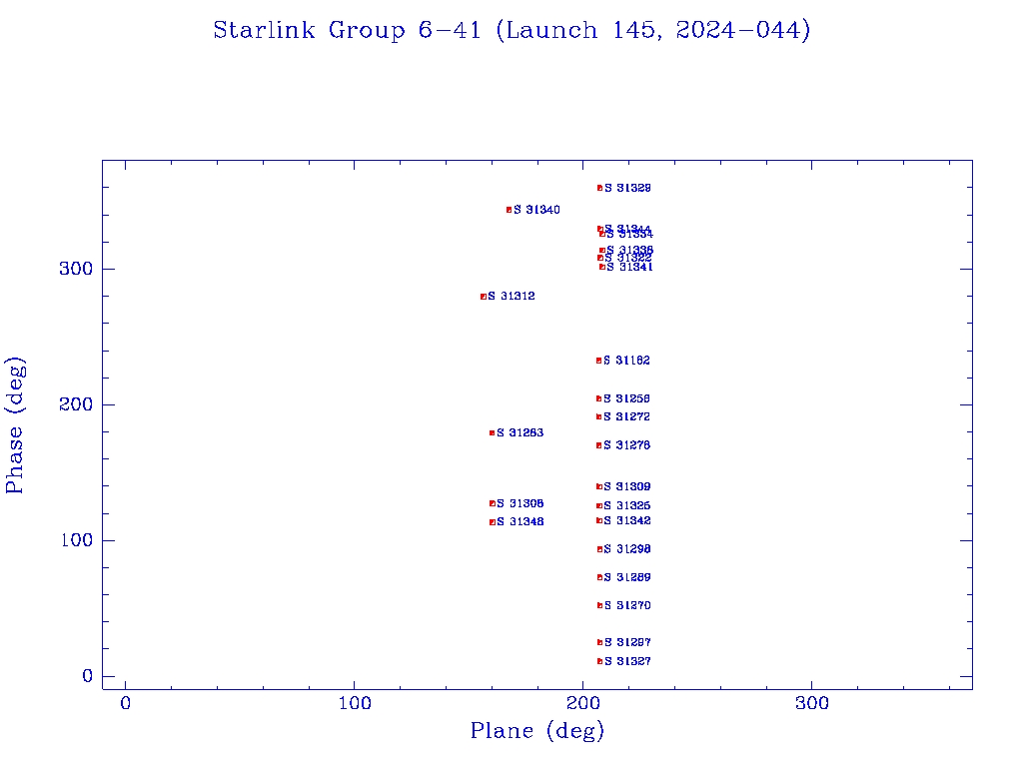This screenshot has height=767, width=1023.
Task: Click the 300 tick label on Plane axis
Action: coord(812,703)
